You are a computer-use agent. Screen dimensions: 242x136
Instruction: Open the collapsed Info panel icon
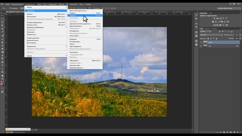(x=196, y=45)
